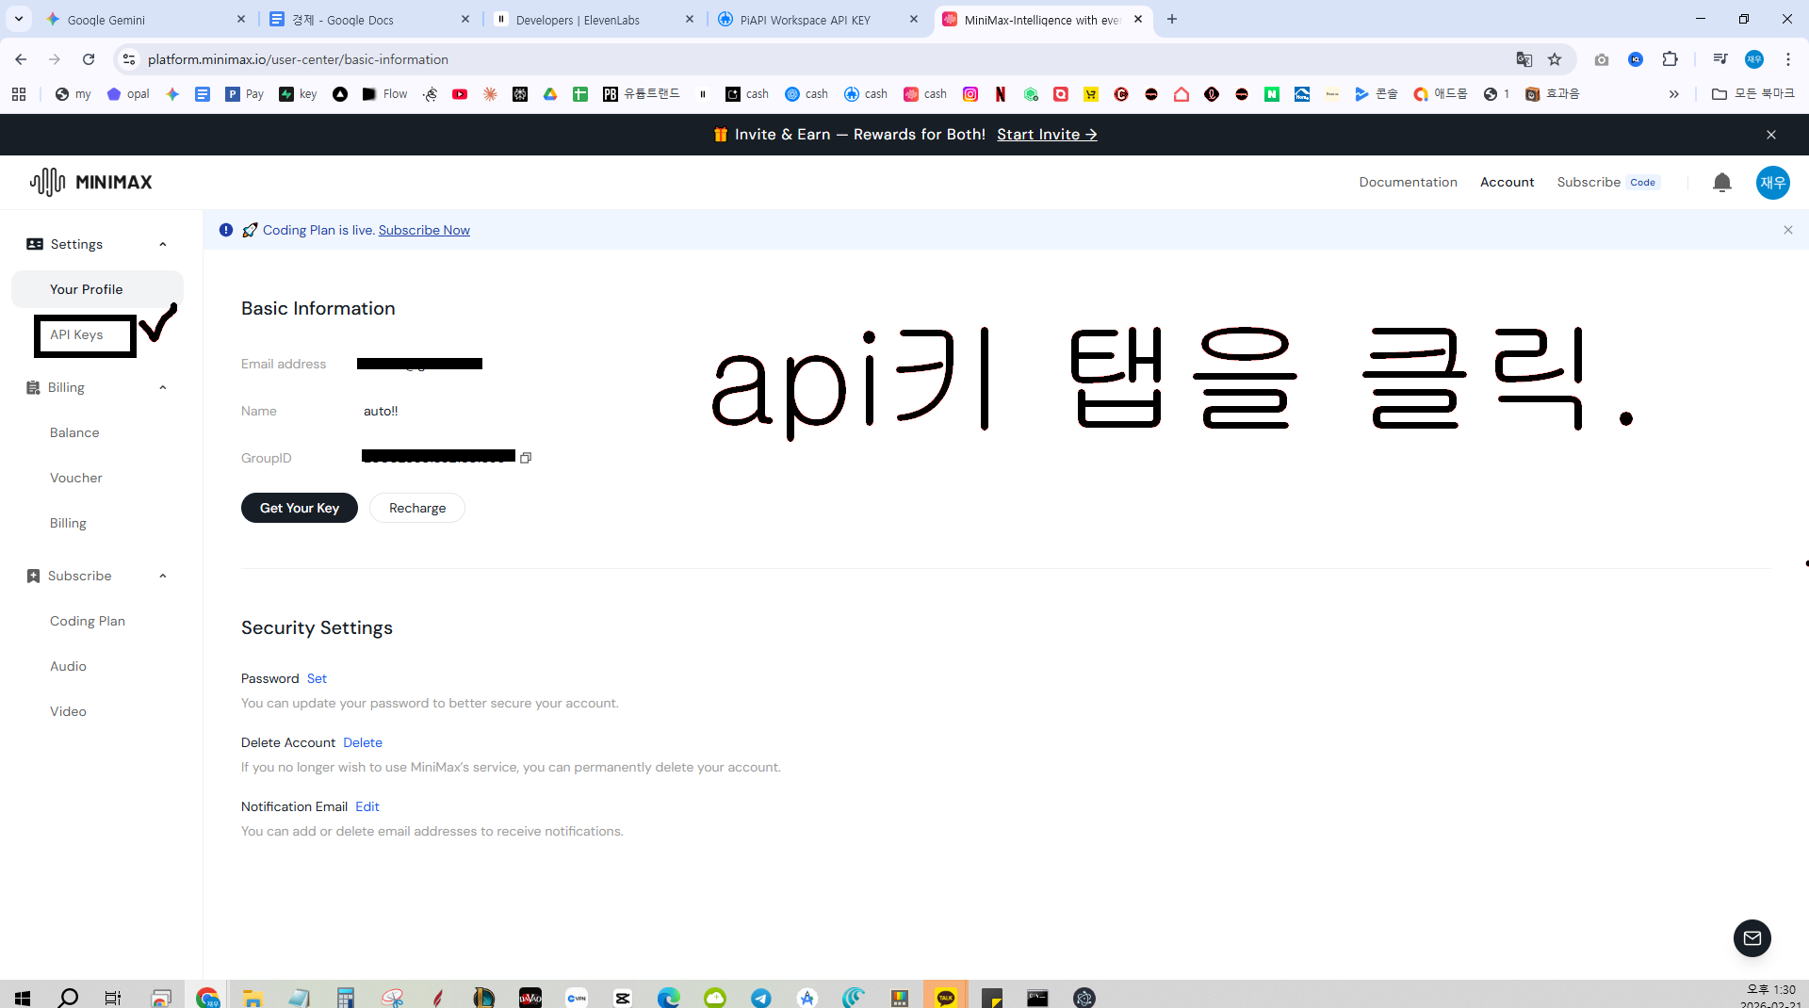Bookmark this page with the star icon
The width and height of the screenshot is (1809, 1008).
1555,59
